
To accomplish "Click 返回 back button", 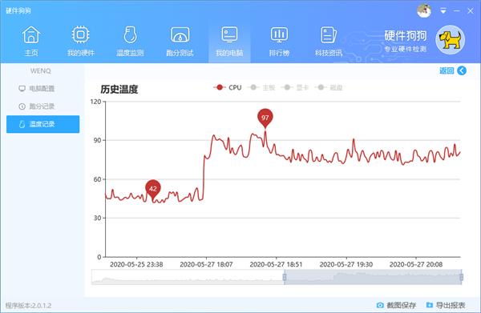I will (x=453, y=70).
